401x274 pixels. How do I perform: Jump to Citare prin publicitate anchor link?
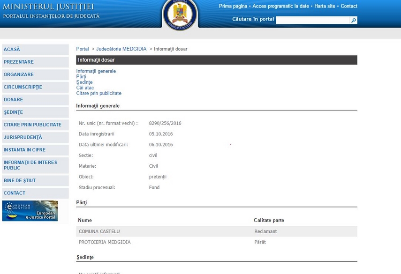tap(98, 93)
